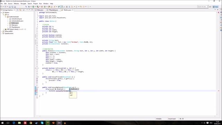Screen dimensions: 222x125
Task: Click the Debug bug icon
Action: pos(29,7)
